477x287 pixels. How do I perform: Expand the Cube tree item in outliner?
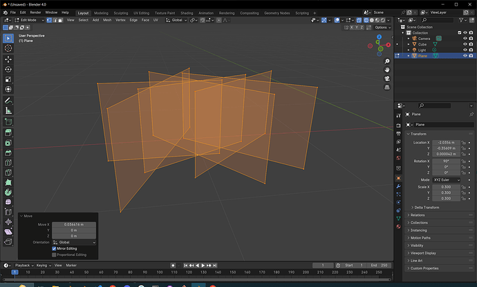click(409, 44)
